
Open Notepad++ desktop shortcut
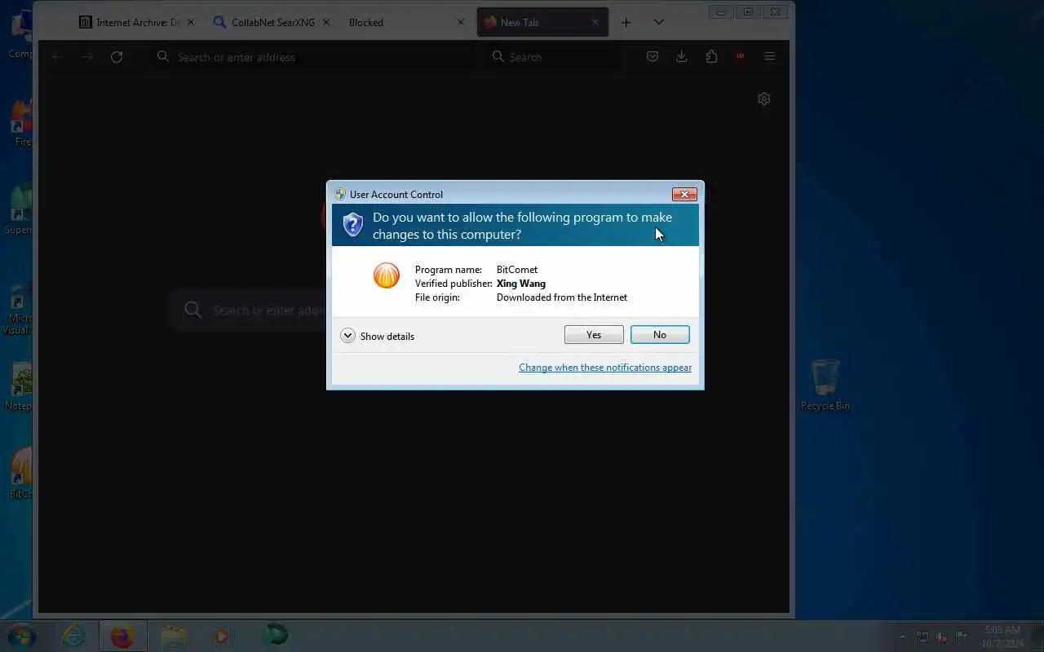(x=20, y=387)
